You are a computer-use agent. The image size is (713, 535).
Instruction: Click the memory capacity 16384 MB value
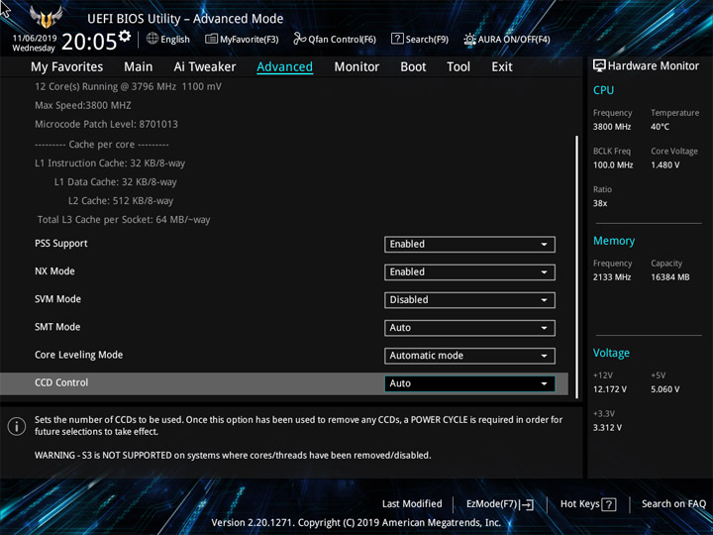[x=669, y=277]
